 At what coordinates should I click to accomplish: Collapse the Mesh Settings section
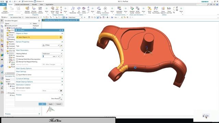tap(62, 71)
